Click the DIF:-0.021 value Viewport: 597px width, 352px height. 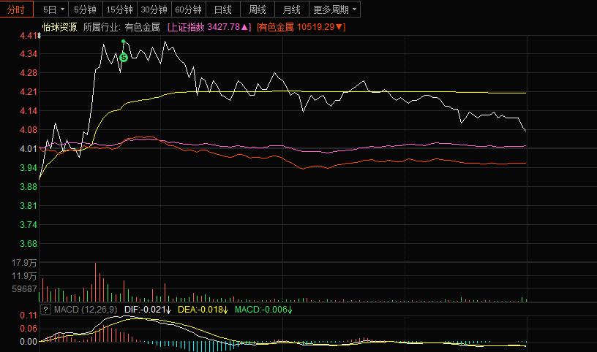pos(147,310)
